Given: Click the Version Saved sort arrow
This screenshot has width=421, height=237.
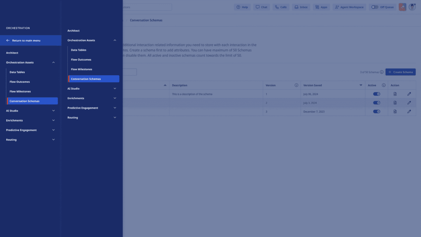Looking at the screenshot, I should click(x=361, y=86).
